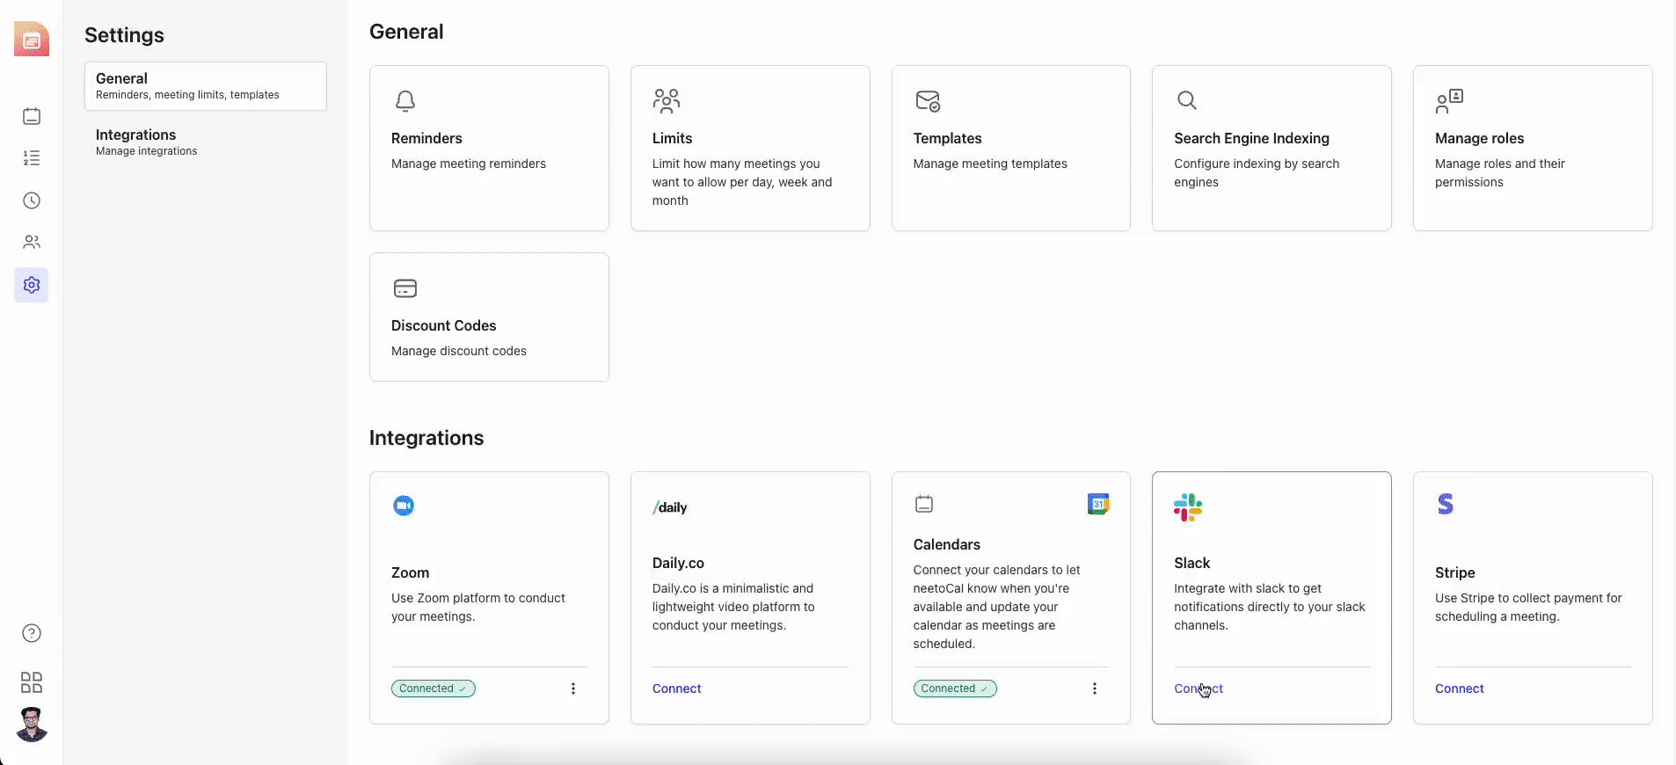Click the General section heading
The height and width of the screenshot is (765, 1676).
coord(406,32)
